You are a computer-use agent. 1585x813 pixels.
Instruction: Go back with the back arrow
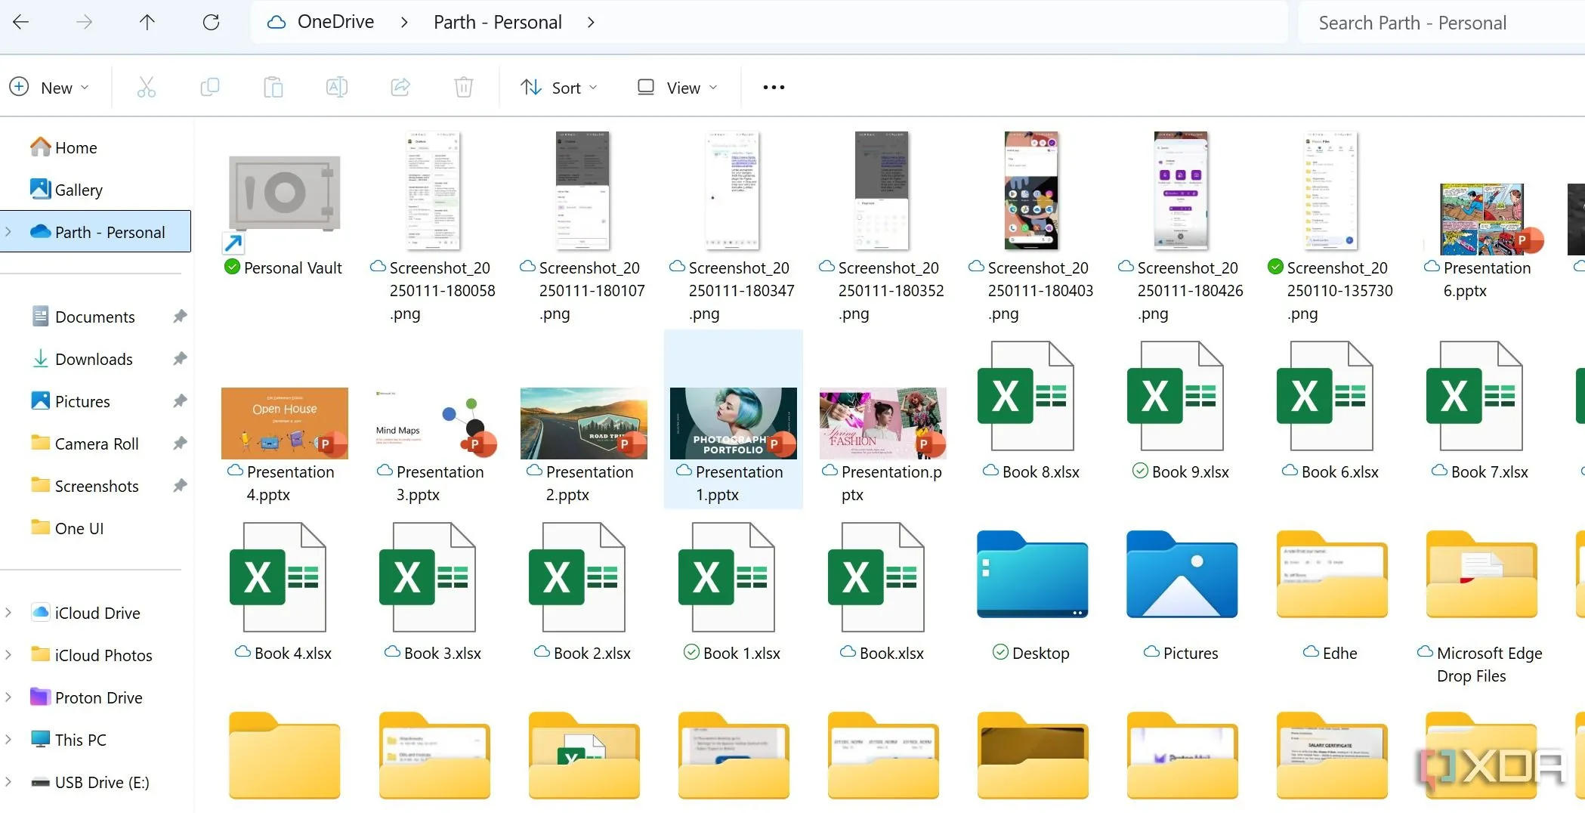20,23
